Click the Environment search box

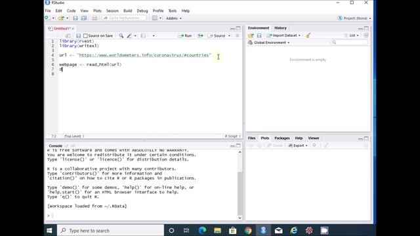pyautogui.click(x=349, y=42)
